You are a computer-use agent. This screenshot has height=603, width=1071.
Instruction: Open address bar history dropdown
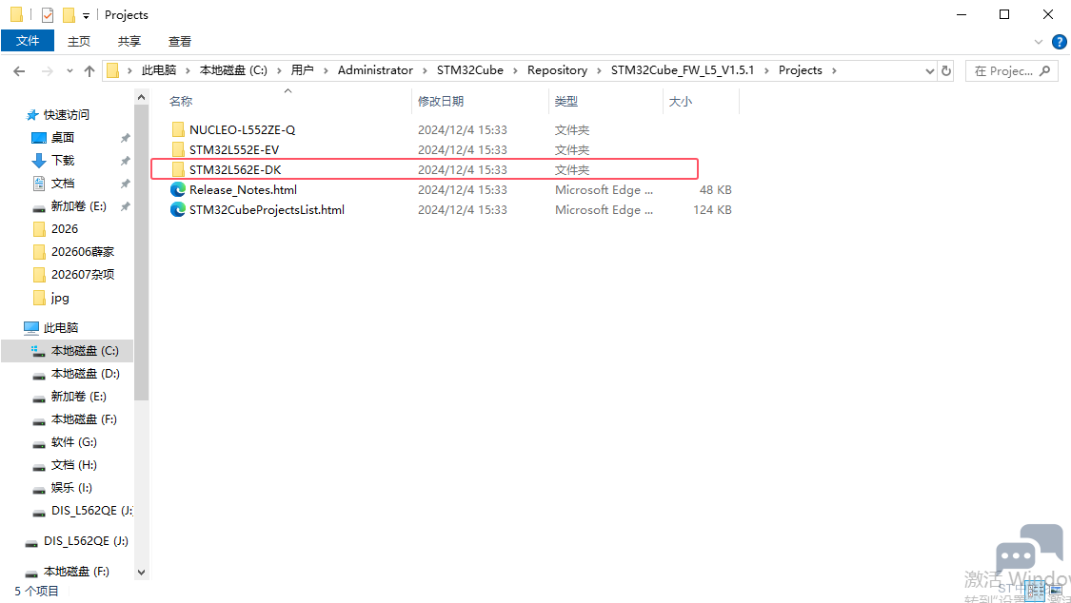(929, 70)
